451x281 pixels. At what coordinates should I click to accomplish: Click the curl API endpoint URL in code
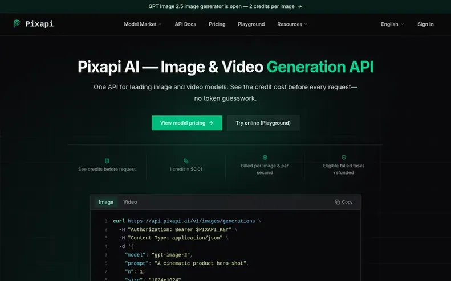(x=191, y=221)
